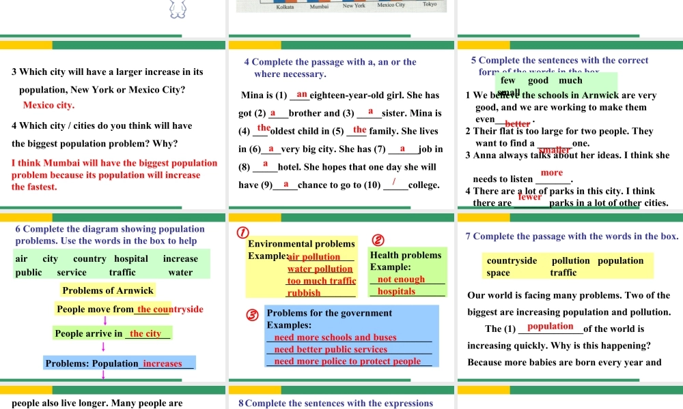The width and height of the screenshot is (683, 409).
Task: Click the green word box starting 'air city country'
Action: 110,265
